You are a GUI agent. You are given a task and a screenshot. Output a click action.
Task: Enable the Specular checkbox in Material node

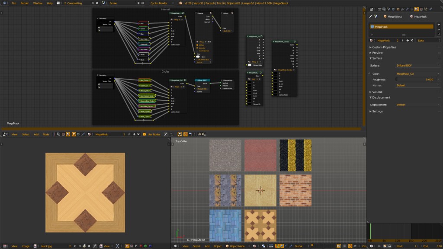click(x=197, y=48)
